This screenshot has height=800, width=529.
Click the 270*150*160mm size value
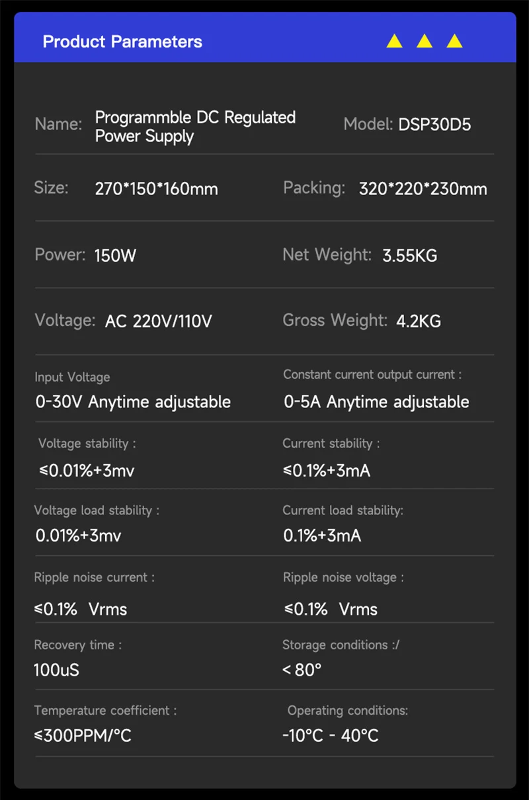156,189
